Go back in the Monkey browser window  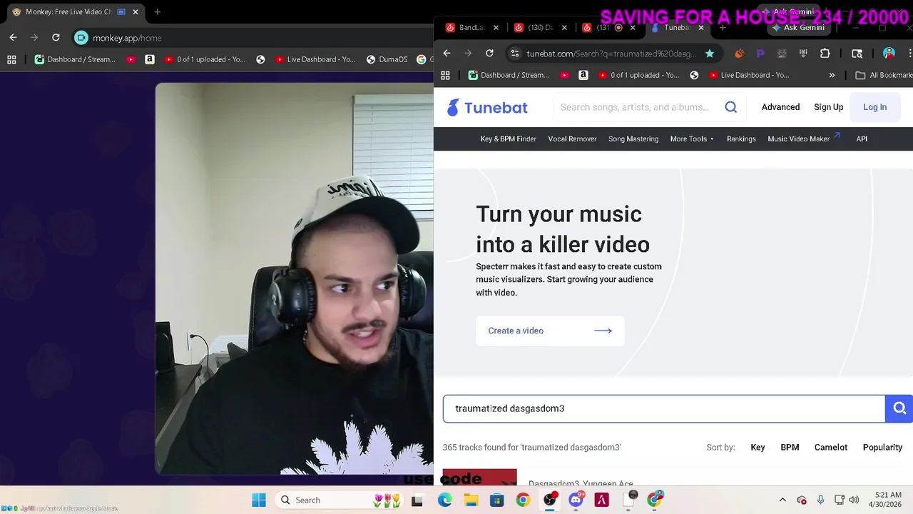click(x=13, y=37)
